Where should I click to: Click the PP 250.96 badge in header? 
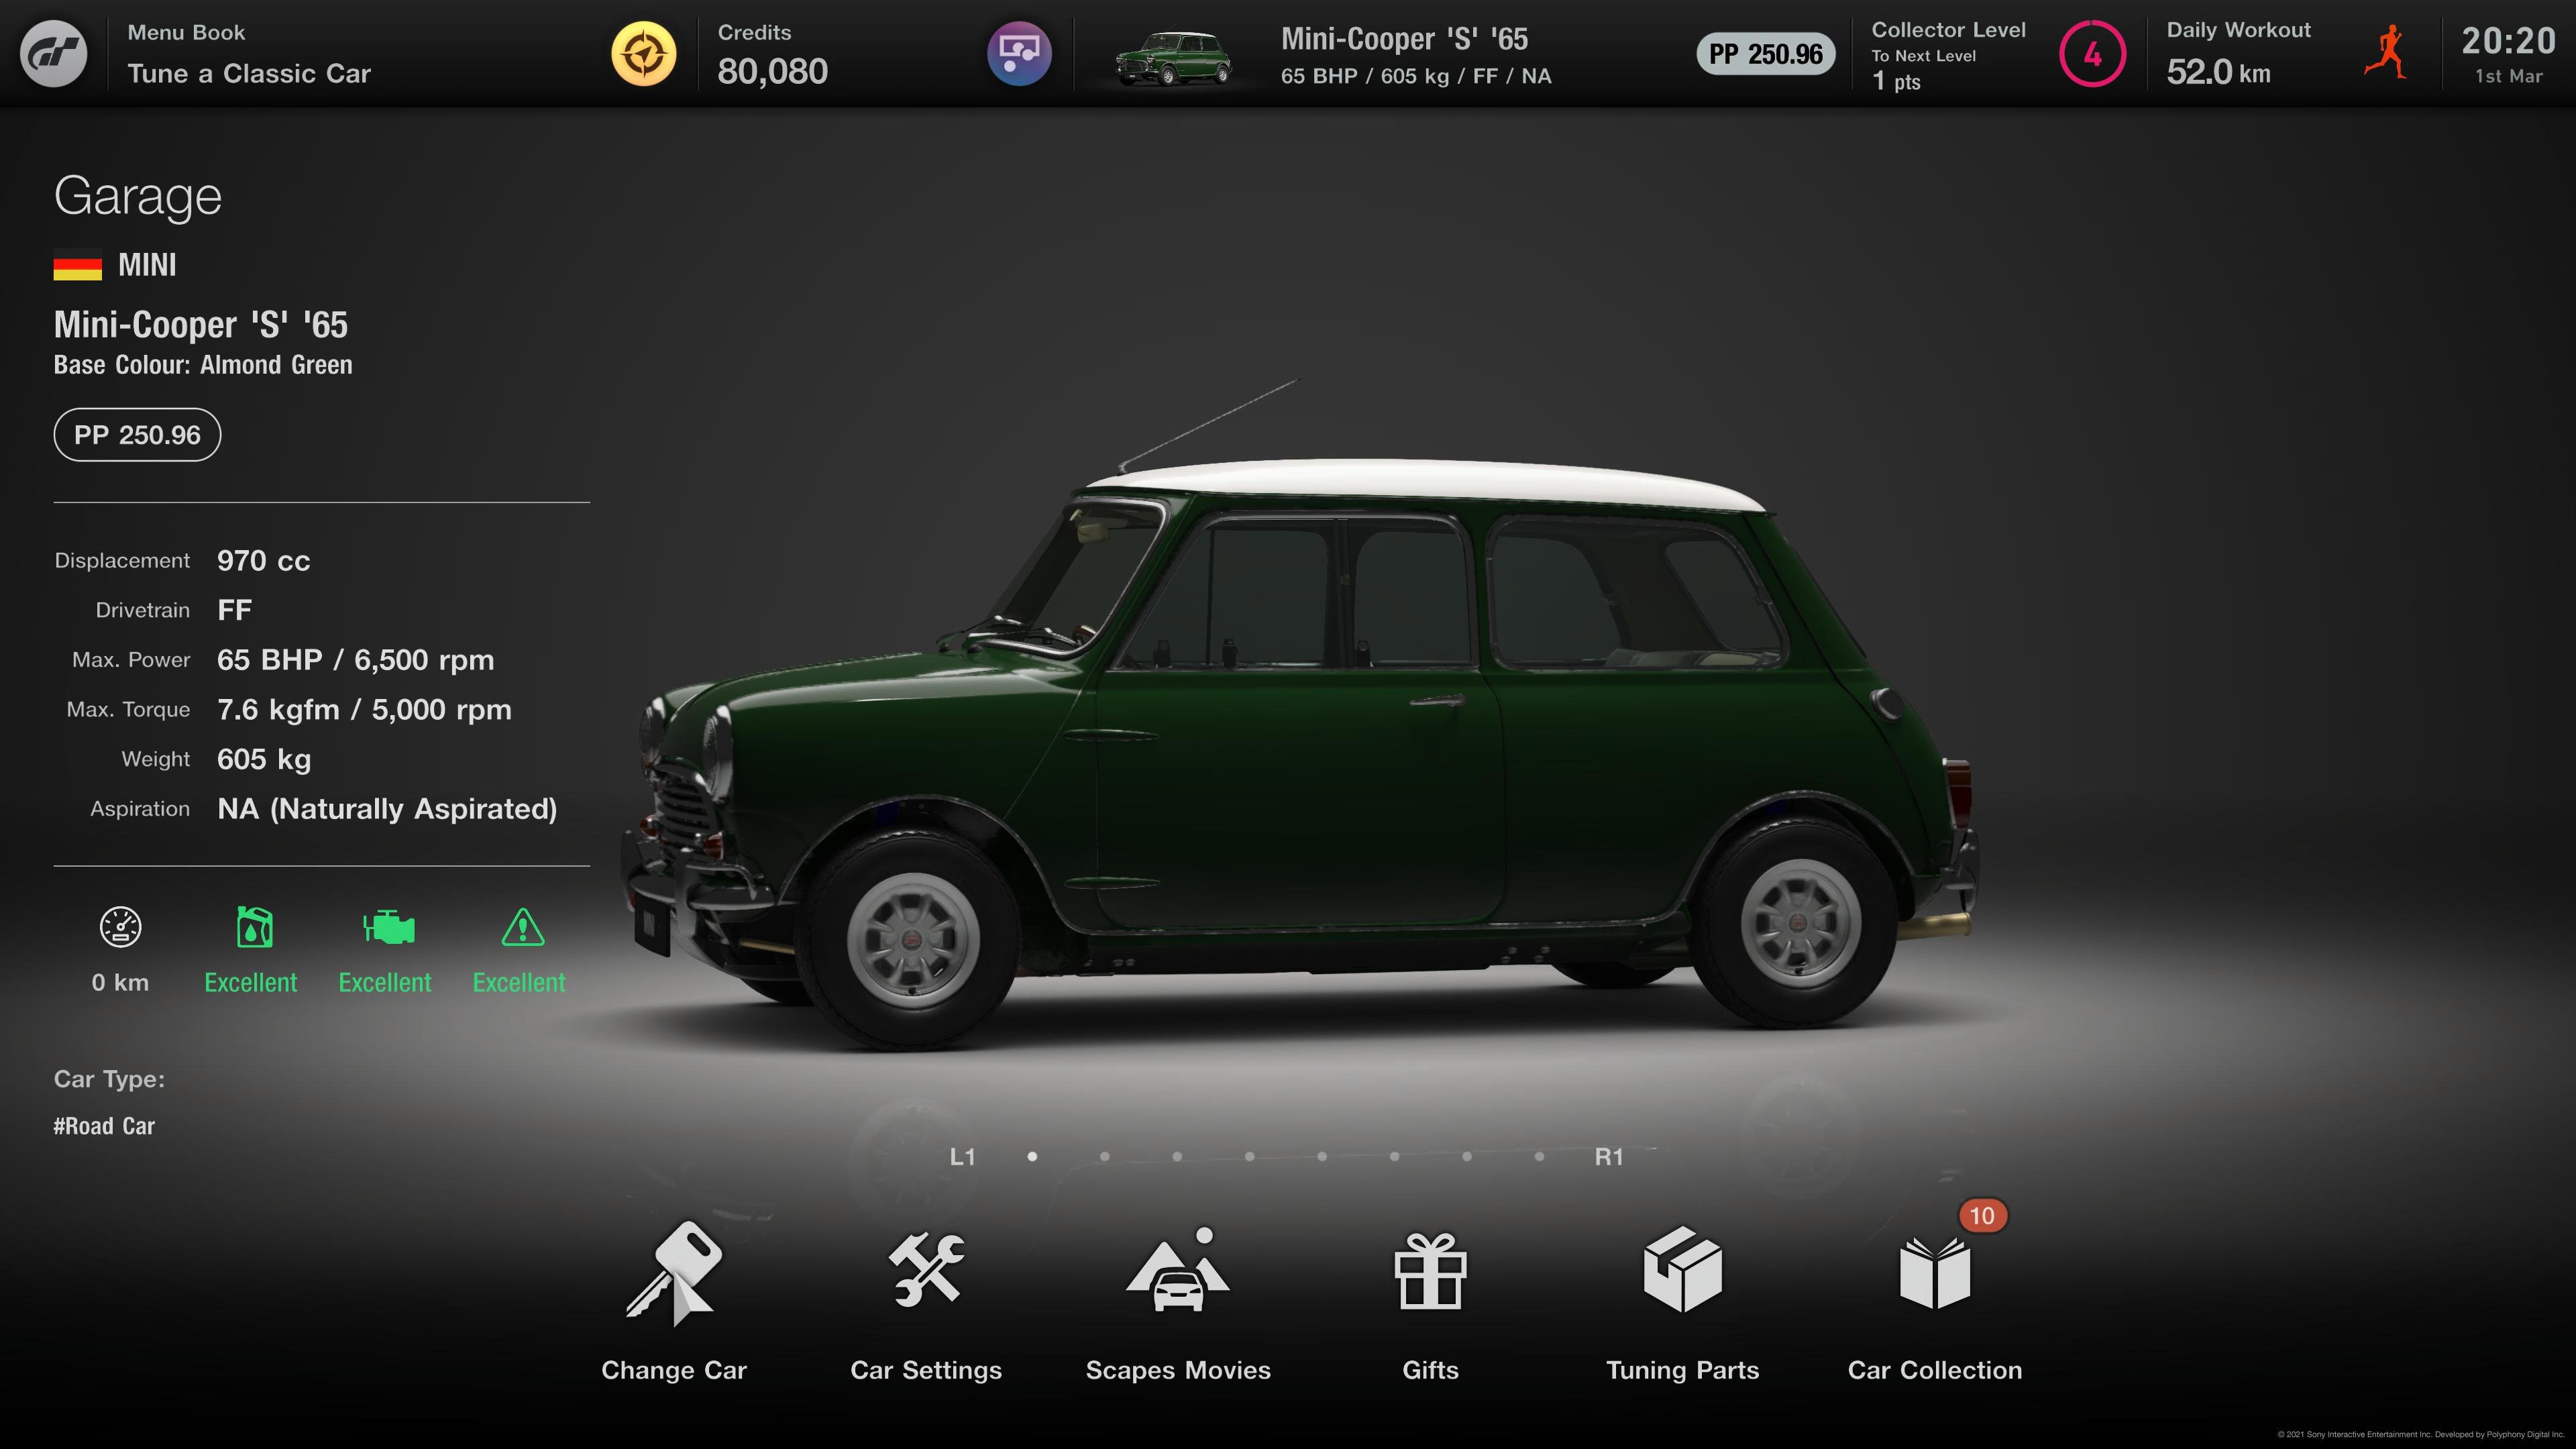1765,54
